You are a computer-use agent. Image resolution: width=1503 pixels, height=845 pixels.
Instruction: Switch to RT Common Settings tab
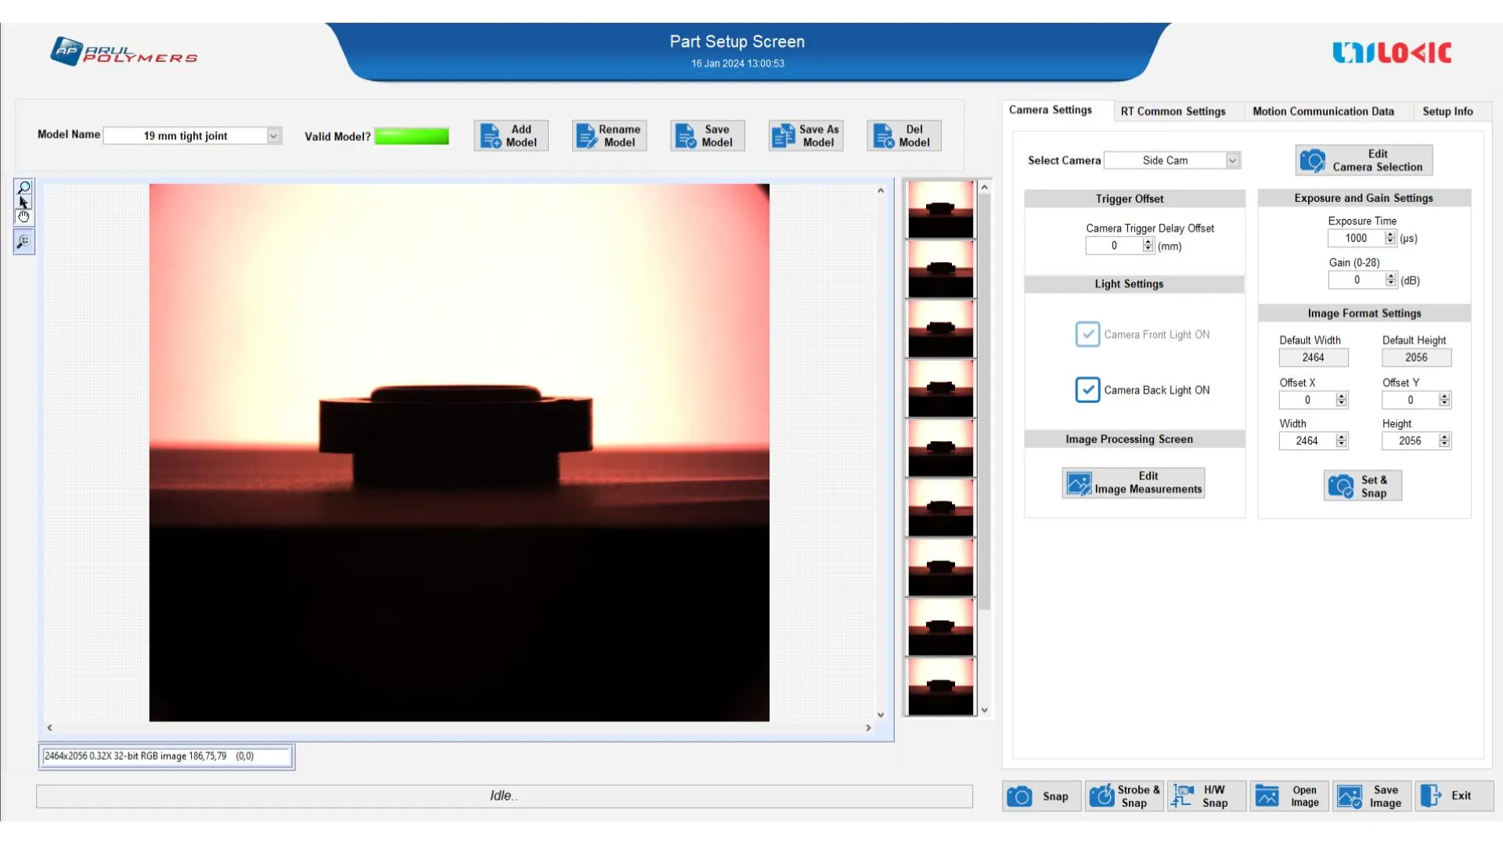1173,112
